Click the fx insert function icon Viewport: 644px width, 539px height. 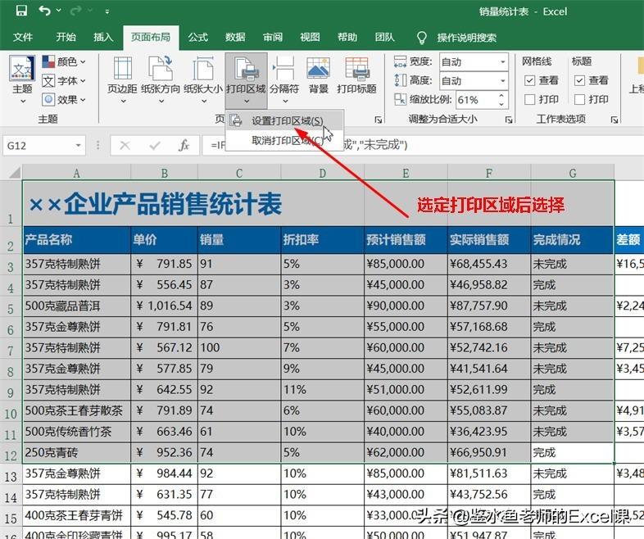tap(184, 145)
